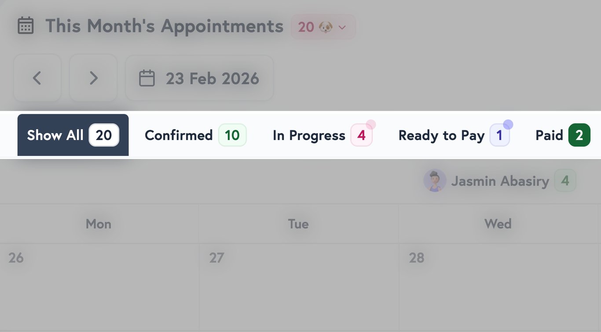601x332 pixels.
Task: Open the date picker calendar icon
Action: 147,78
